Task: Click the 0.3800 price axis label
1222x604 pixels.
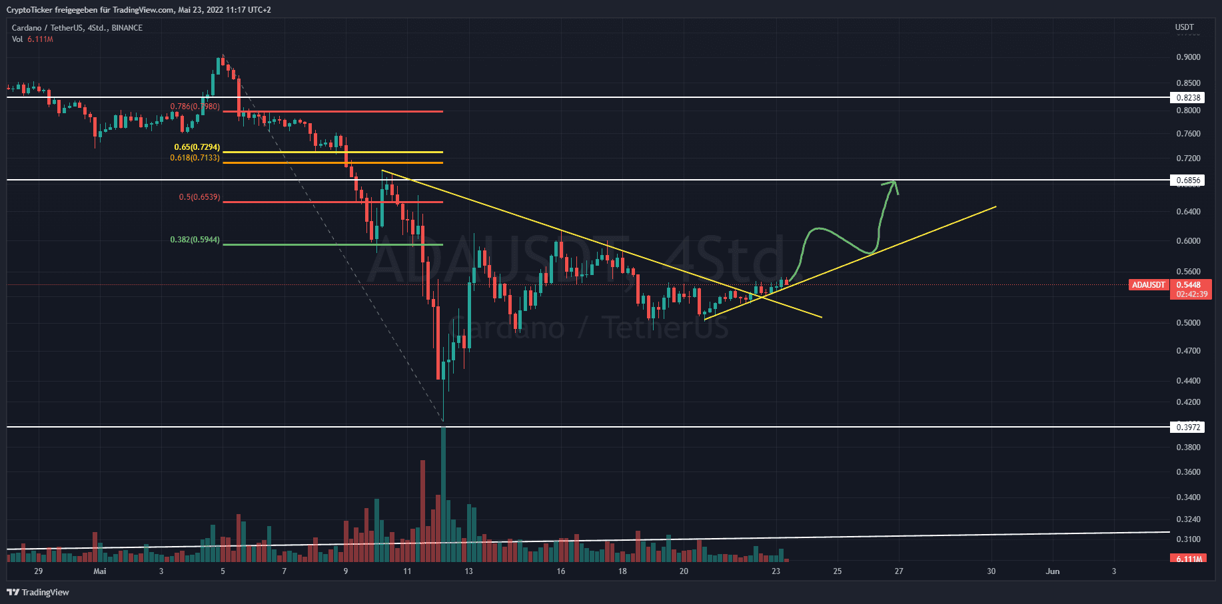Action: (1188, 448)
